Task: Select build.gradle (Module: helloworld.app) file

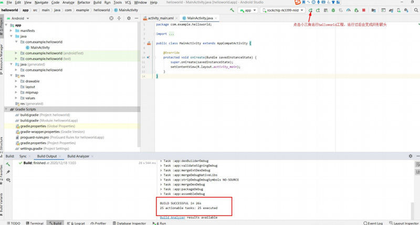Action: tap(49, 120)
